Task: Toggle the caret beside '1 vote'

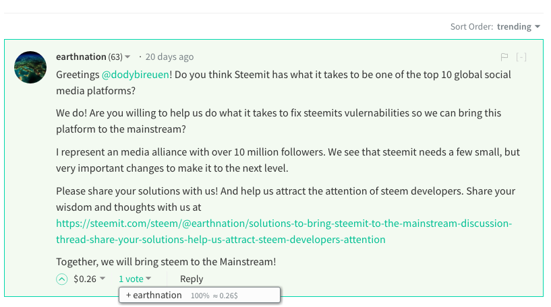Action: (148, 279)
